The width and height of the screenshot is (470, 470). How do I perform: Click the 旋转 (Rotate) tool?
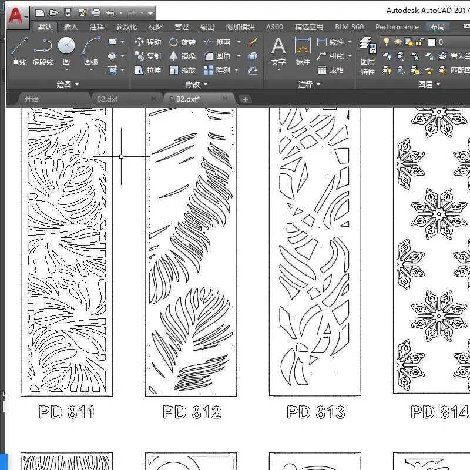[182, 42]
